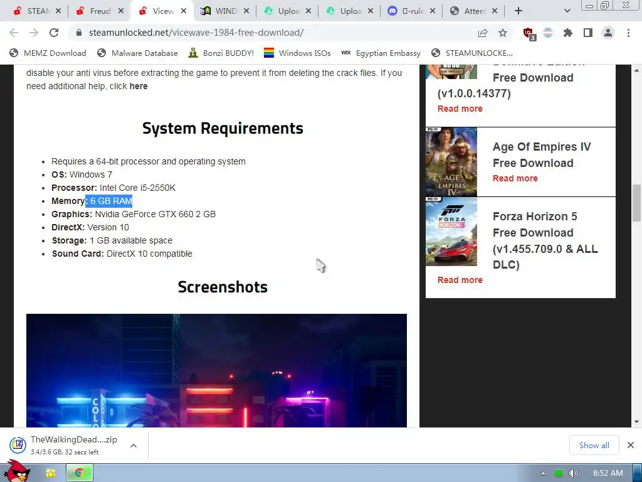Open the Extensions puzzle icon
This screenshot has height=482, width=642.
click(x=568, y=33)
